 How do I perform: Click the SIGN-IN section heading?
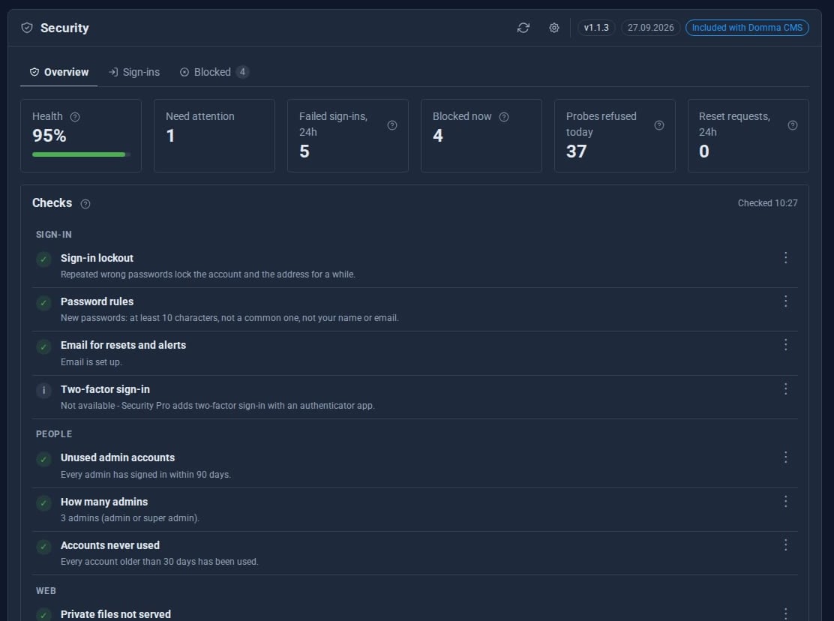(x=54, y=235)
